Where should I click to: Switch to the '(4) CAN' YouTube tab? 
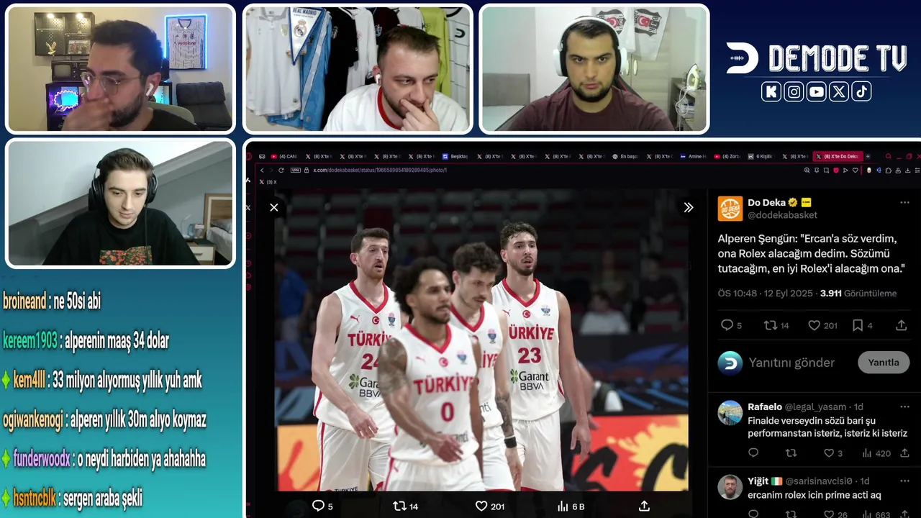283,156
